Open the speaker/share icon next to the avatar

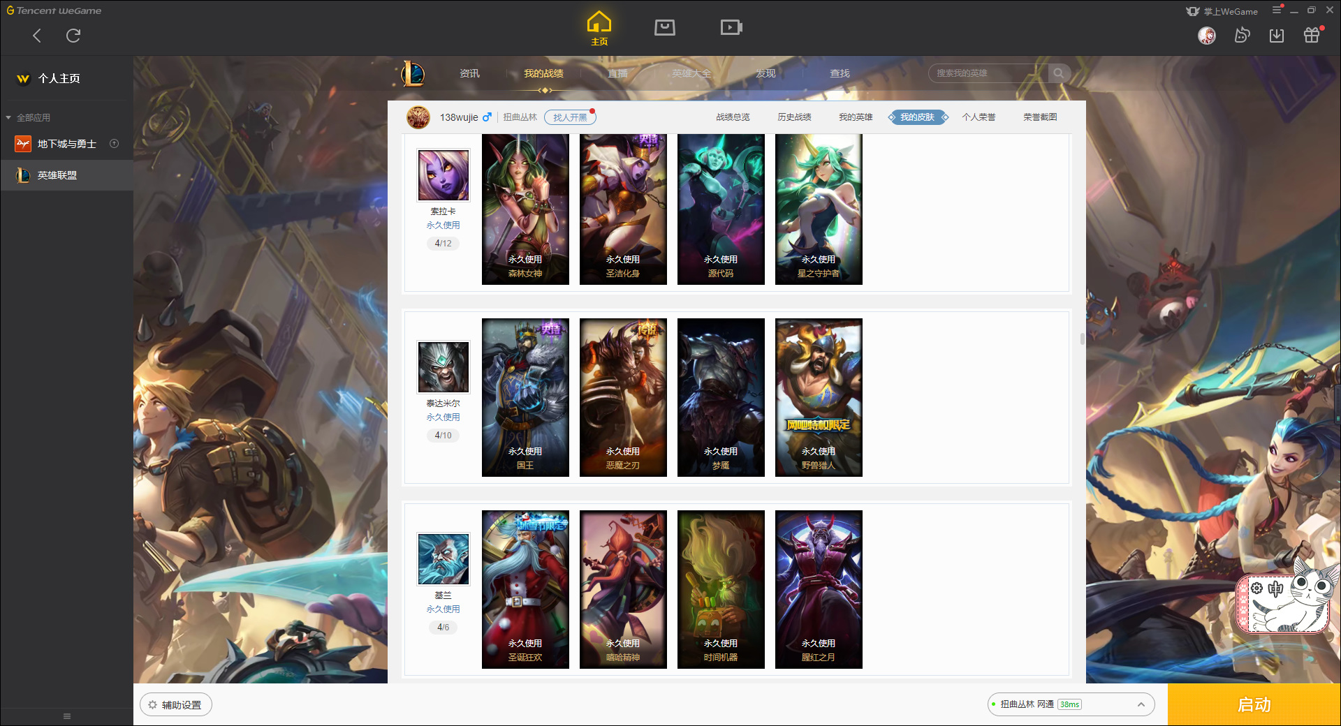click(1242, 35)
